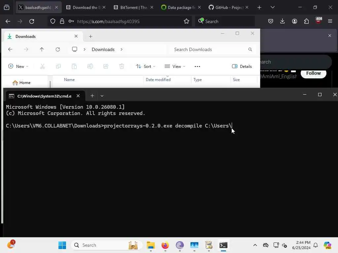The height and width of the screenshot is (253, 338).
Task: Show hidden system tray icons
Action: point(255,245)
